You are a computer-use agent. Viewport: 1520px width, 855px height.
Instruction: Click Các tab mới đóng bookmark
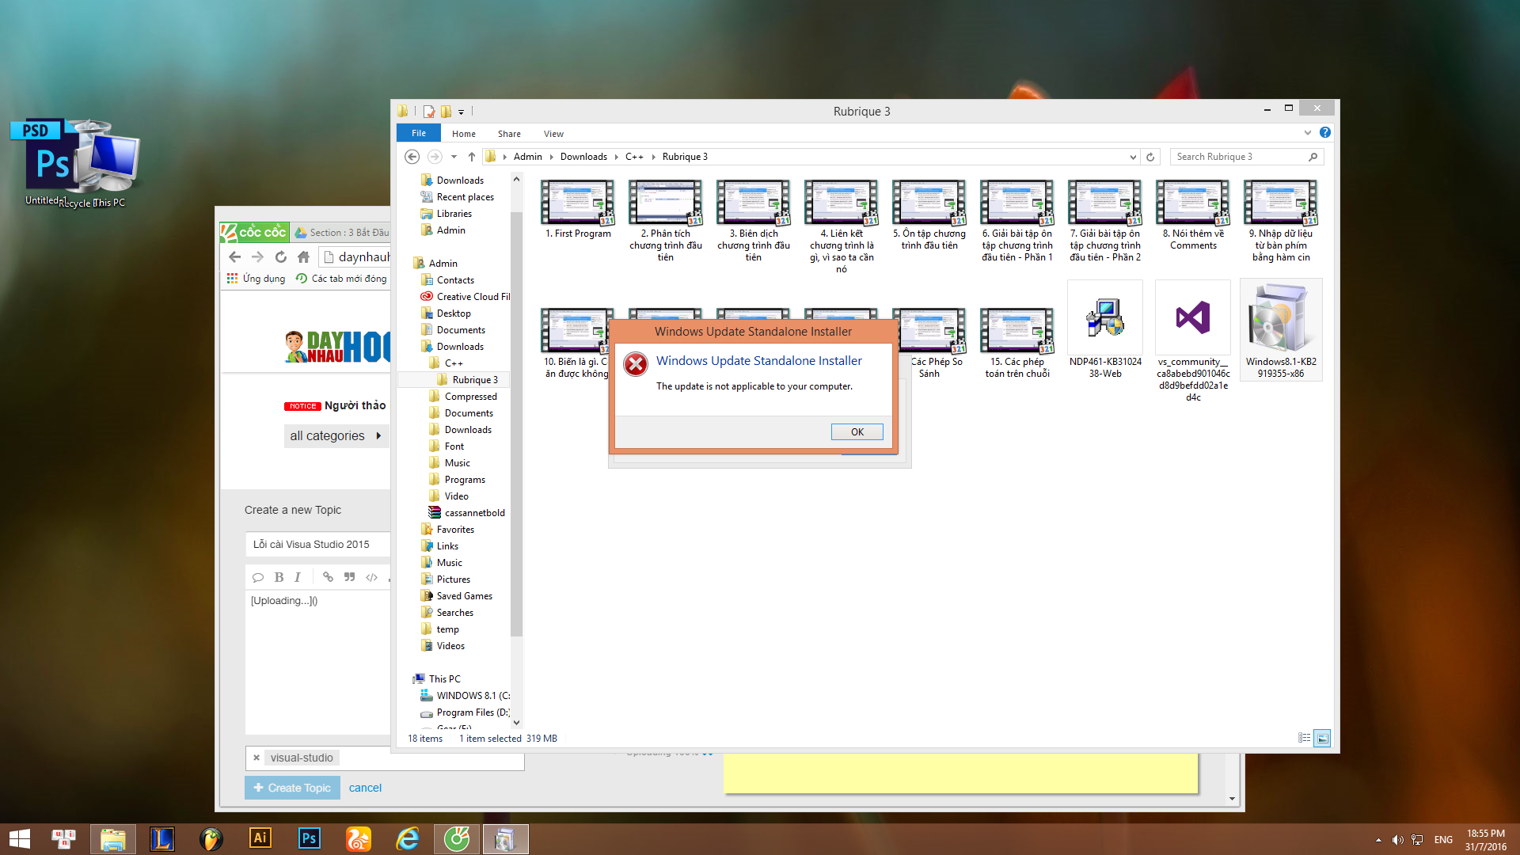click(x=341, y=279)
